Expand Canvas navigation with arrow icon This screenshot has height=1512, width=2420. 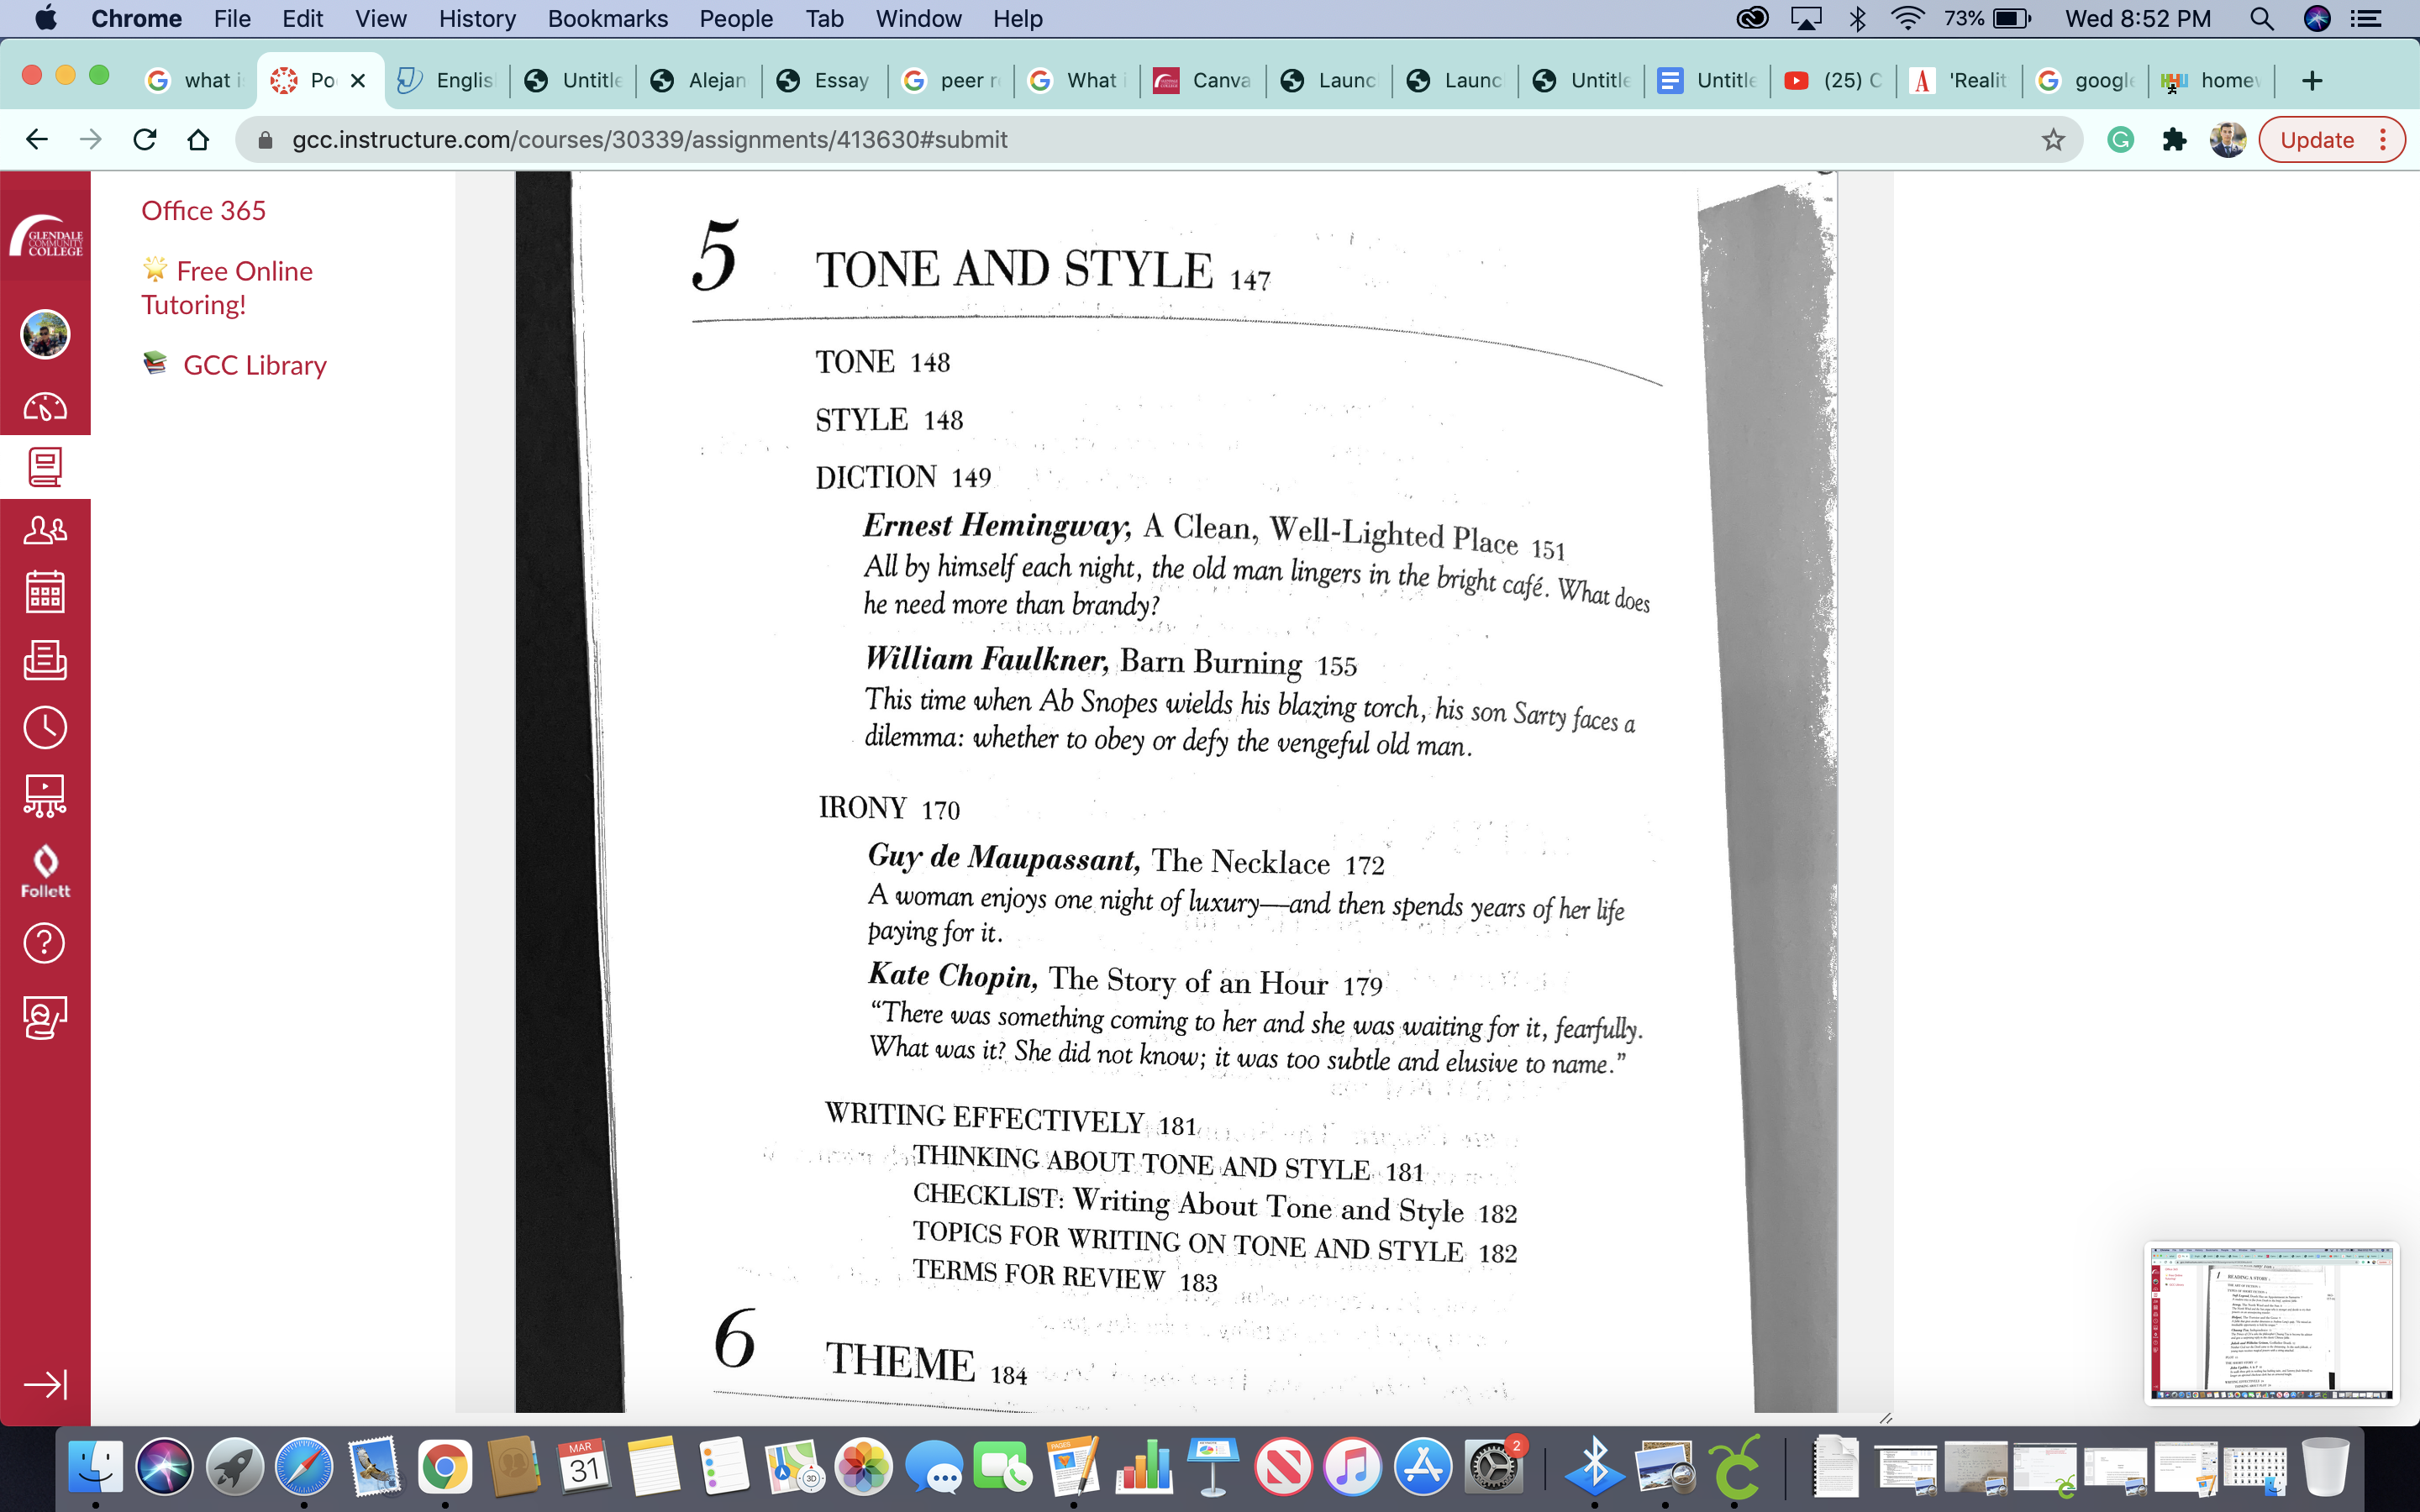click(45, 1384)
